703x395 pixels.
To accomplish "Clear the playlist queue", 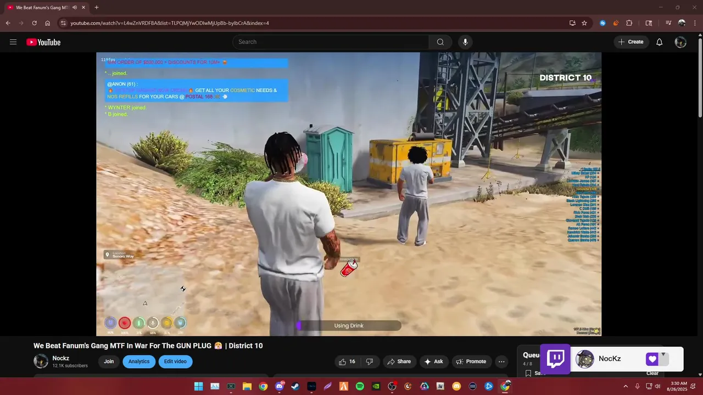I will coord(652,373).
